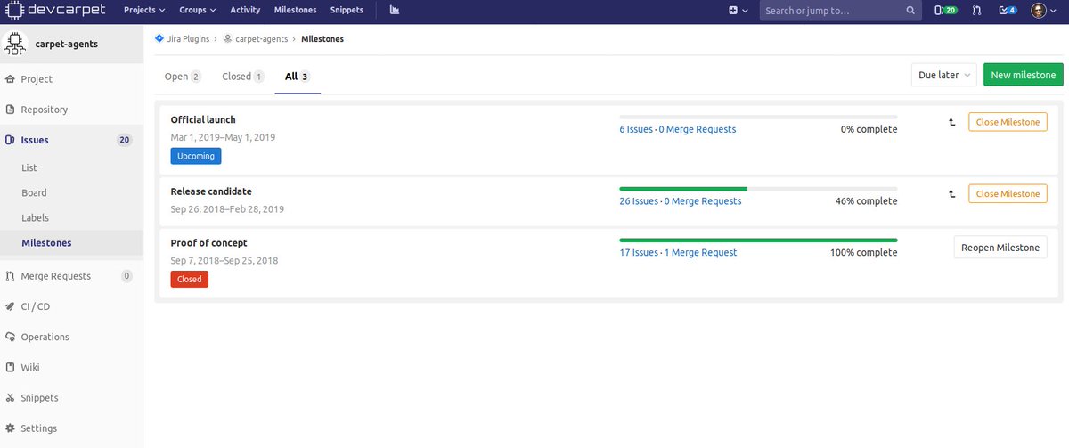Expand the Projects dropdown menu
This screenshot has width=1069, height=448.
[144, 11]
